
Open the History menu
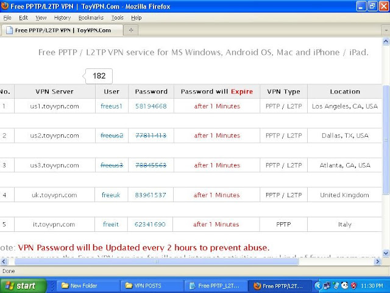tap(62, 18)
